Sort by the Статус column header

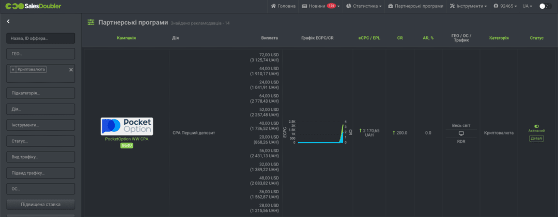pyautogui.click(x=537, y=38)
